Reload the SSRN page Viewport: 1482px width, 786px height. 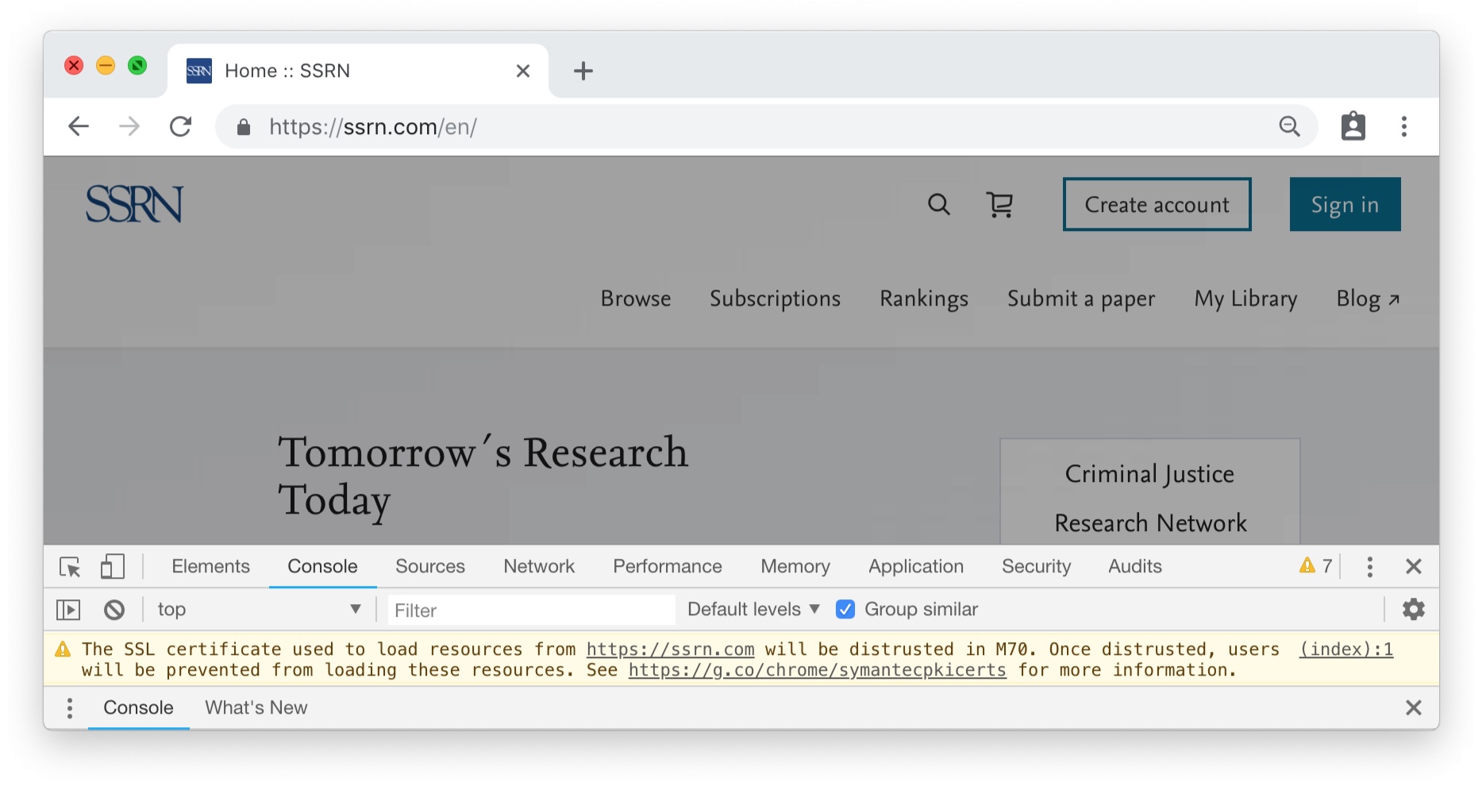pyautogui.click(x=181, y=126)
